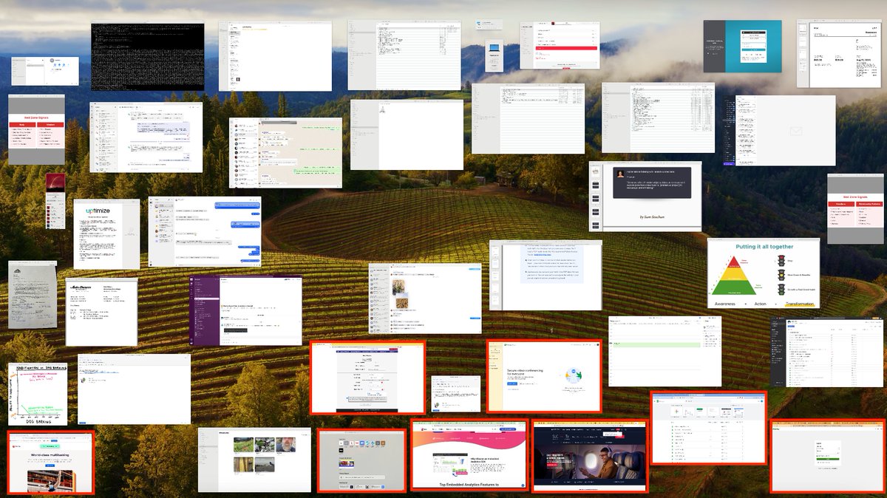Open the World-class multitasking browser window
The width and height of the screenshot is (887, 498).
(51, 463)
